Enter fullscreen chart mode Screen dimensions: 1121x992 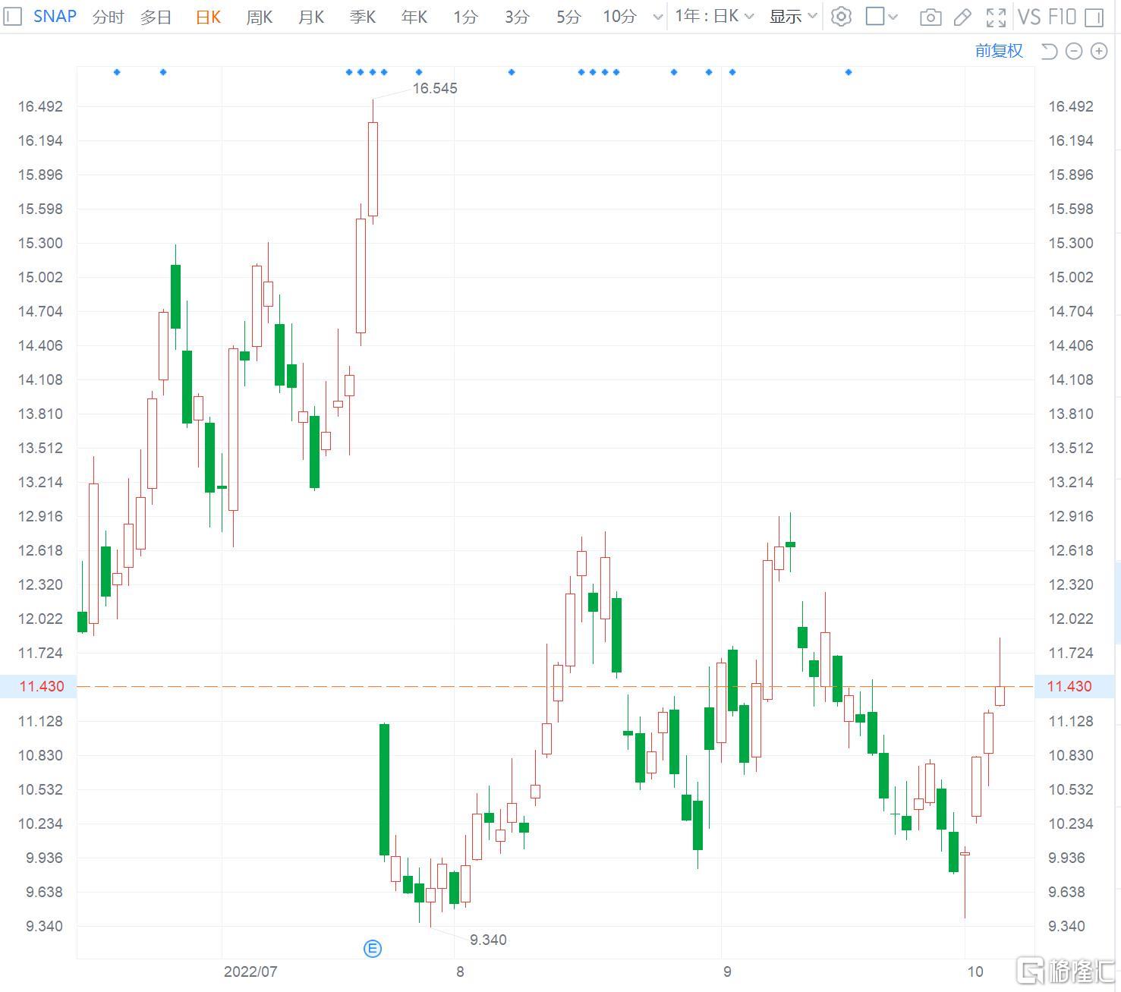[996, 17]
